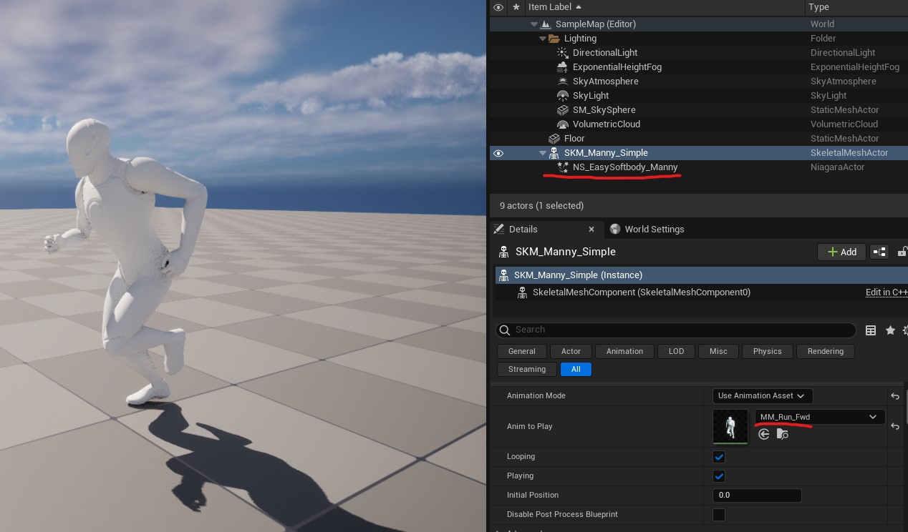Image resolution: width=908 pixels, height=532 pixels.
Task: Click the NS_EasySoftbody_Manny Niagara icon
Action: [564, 167]
